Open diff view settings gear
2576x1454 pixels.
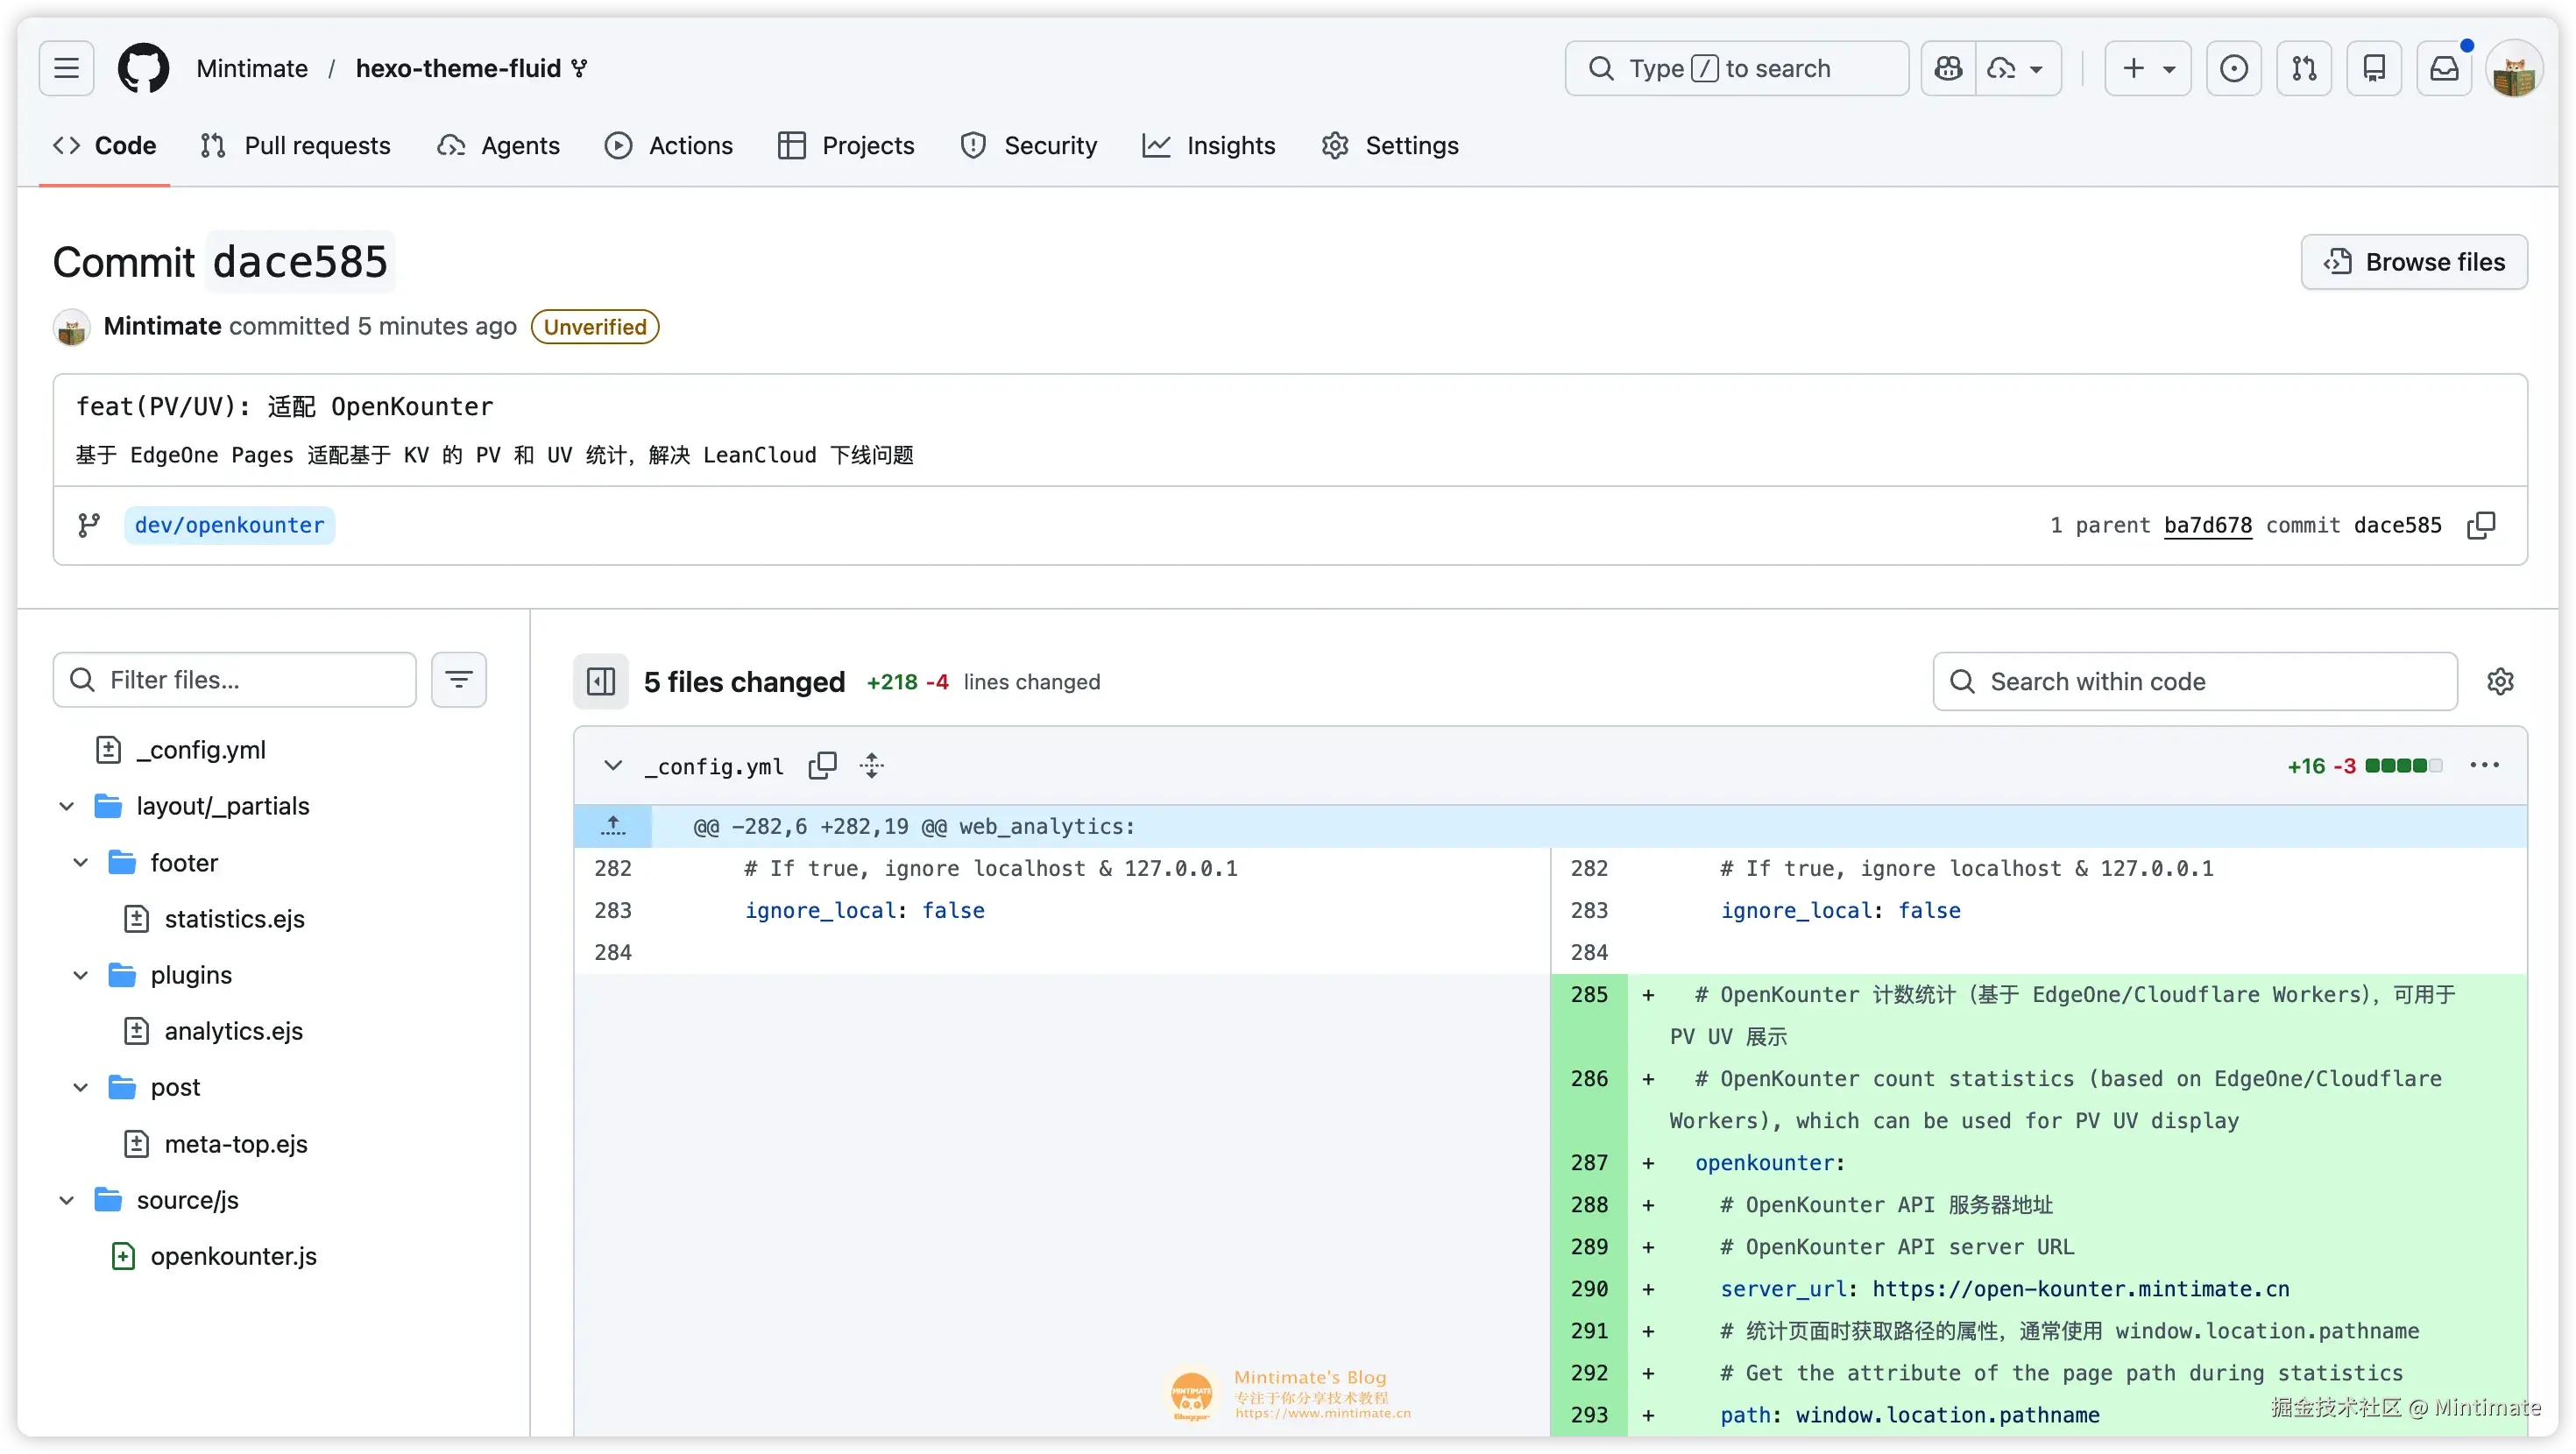tap(2500, 682)
